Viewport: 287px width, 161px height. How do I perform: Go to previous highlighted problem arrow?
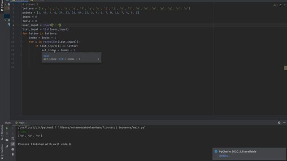pos(280,5)
